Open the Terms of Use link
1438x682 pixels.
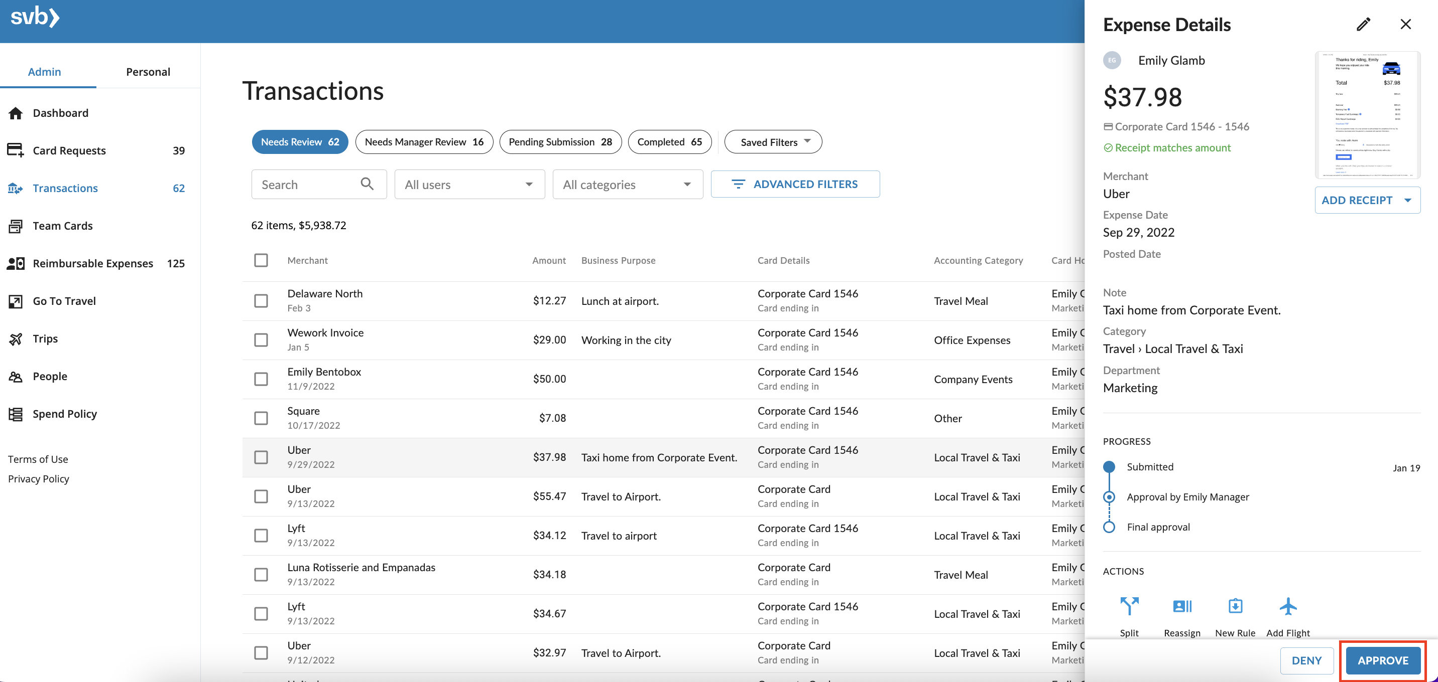[x=38, y=459]
